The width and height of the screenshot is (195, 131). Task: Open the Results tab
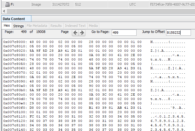(56, 26)
